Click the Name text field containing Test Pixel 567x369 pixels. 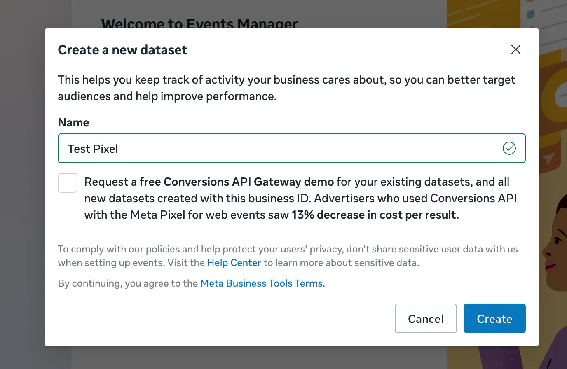pos(280,148)
